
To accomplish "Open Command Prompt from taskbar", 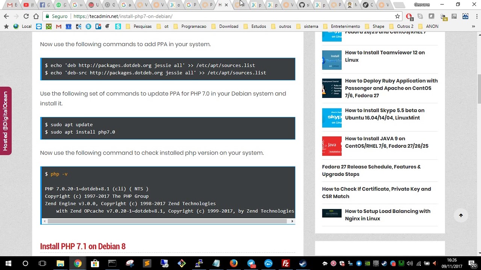I will (x=112, y=263).
